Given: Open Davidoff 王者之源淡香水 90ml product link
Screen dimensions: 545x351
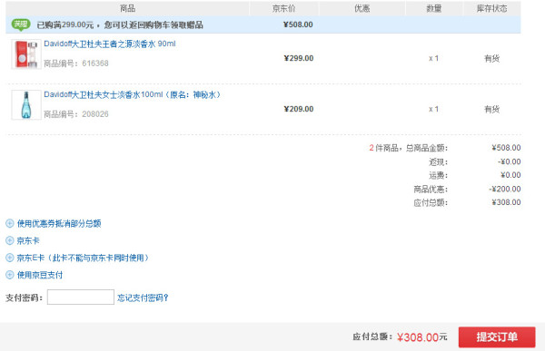Looking at the screenshot, I should coord(110,44).
